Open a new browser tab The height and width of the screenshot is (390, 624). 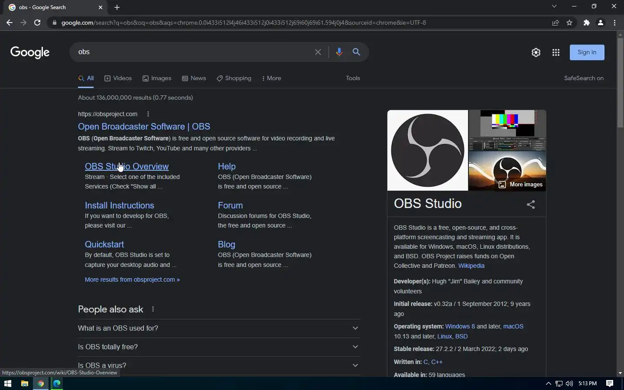click(117, 7)
